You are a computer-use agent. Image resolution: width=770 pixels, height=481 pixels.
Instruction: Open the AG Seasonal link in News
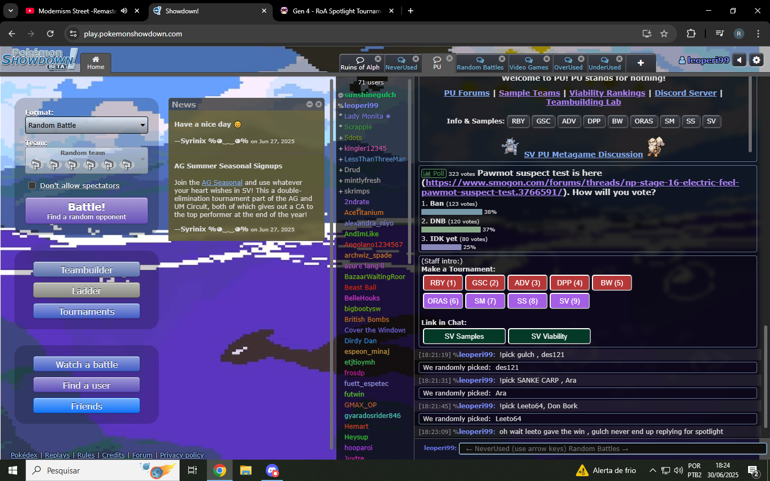222,182
